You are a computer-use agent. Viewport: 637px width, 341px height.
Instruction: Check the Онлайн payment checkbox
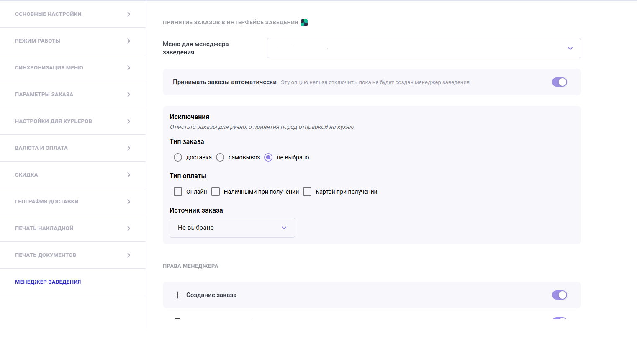[178, 192]
